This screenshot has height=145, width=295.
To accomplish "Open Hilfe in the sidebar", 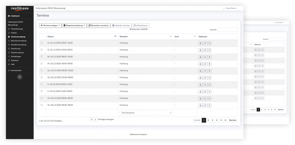I will 11,64.
